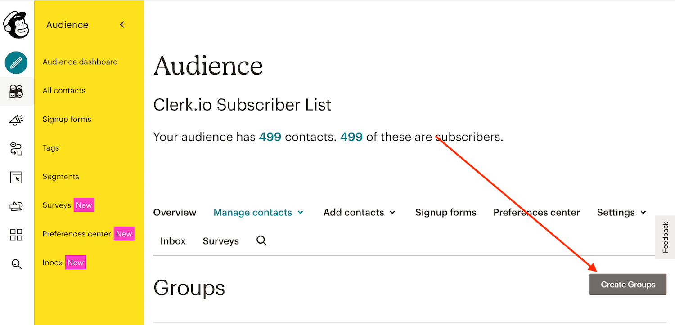
Task: Switch to the Overview tab
Action: [175, 212]
